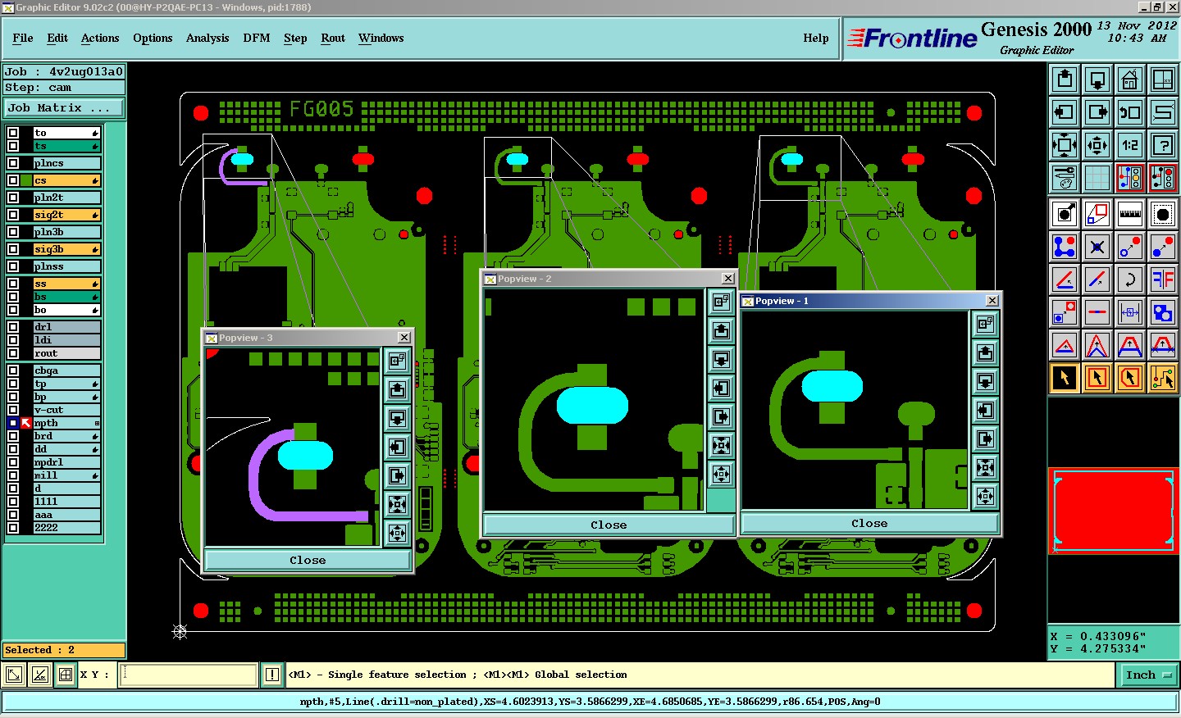
Task: Select the delete feature X tool
Action: (x=1097, y=247)
